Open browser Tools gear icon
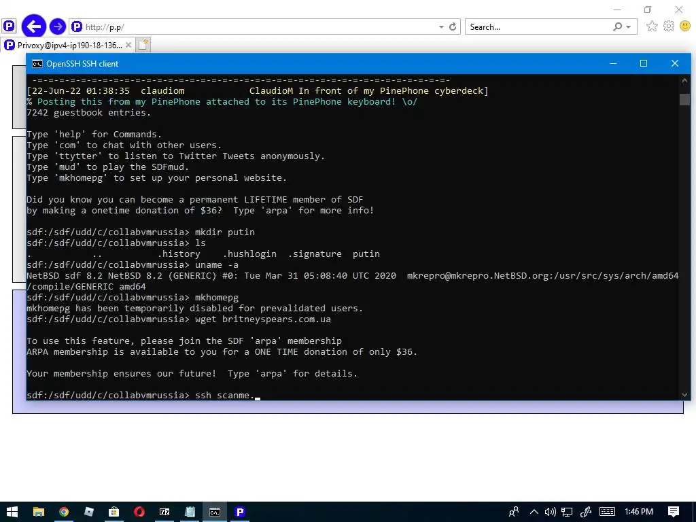 669,27
